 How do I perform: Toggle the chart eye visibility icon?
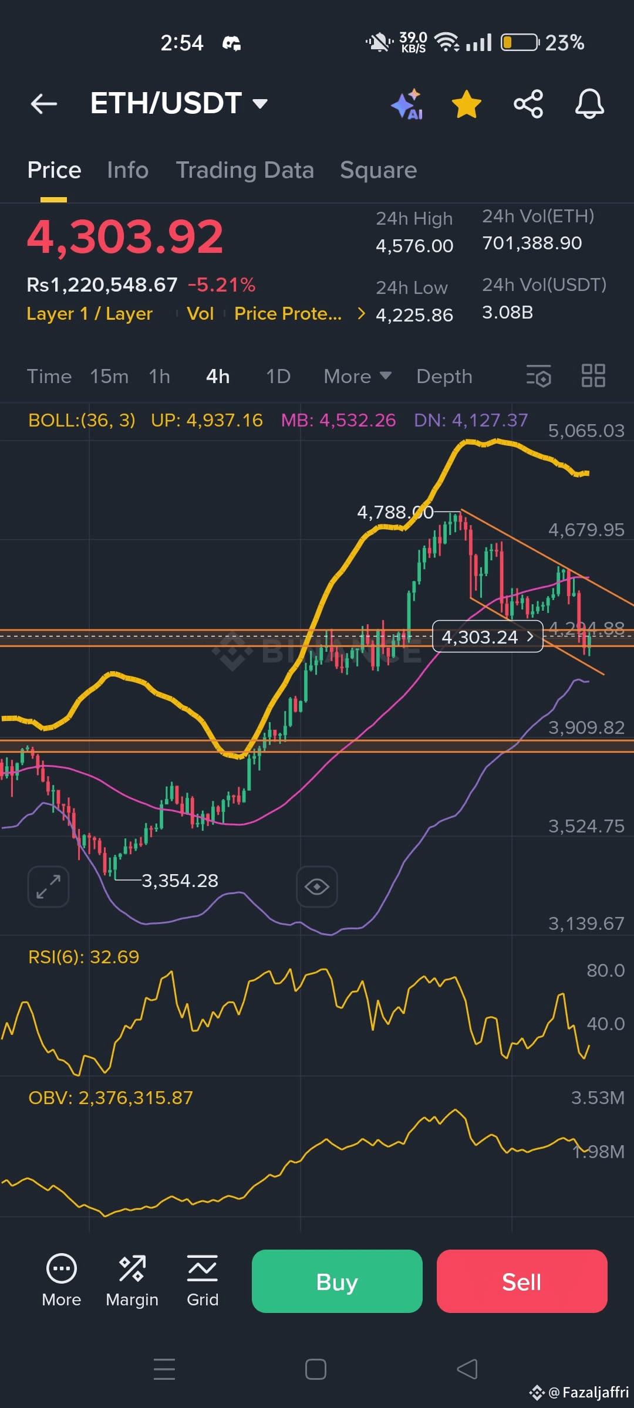tap(317, 886)
